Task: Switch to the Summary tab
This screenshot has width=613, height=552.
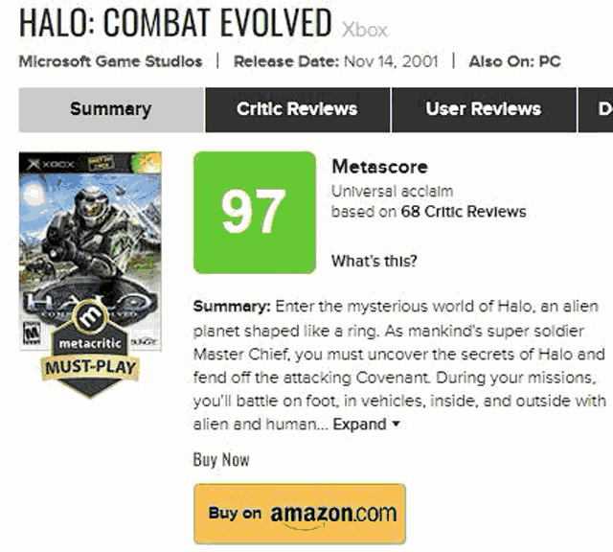Action: pos(111,109)
